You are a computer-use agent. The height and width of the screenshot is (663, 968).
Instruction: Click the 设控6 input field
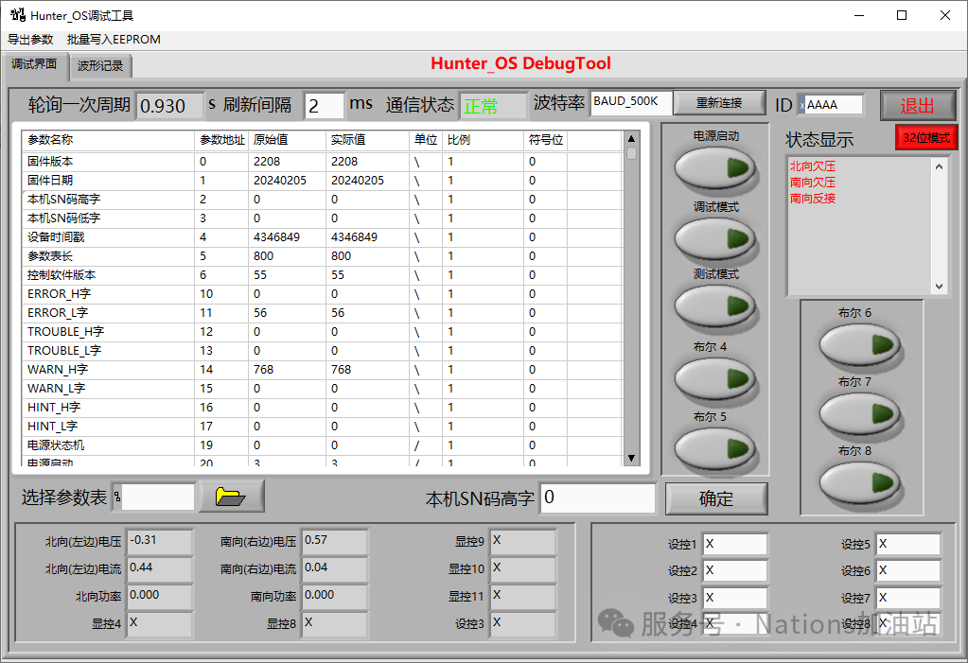[908, 570]
